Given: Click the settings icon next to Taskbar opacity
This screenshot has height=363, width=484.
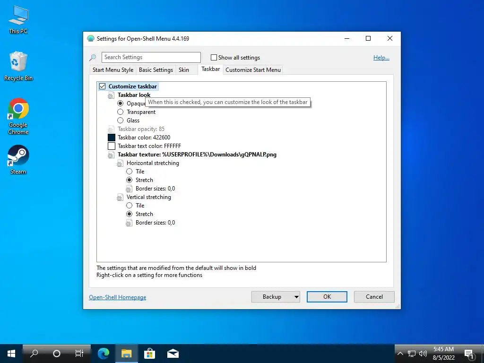Looking at the screenshot, I should 111,129.
